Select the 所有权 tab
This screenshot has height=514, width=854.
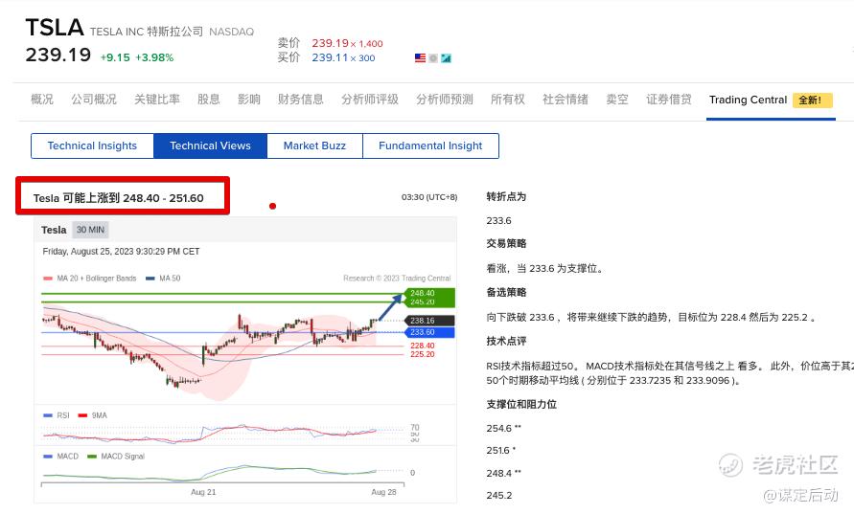pyautogui.click(x=508, y=100)
